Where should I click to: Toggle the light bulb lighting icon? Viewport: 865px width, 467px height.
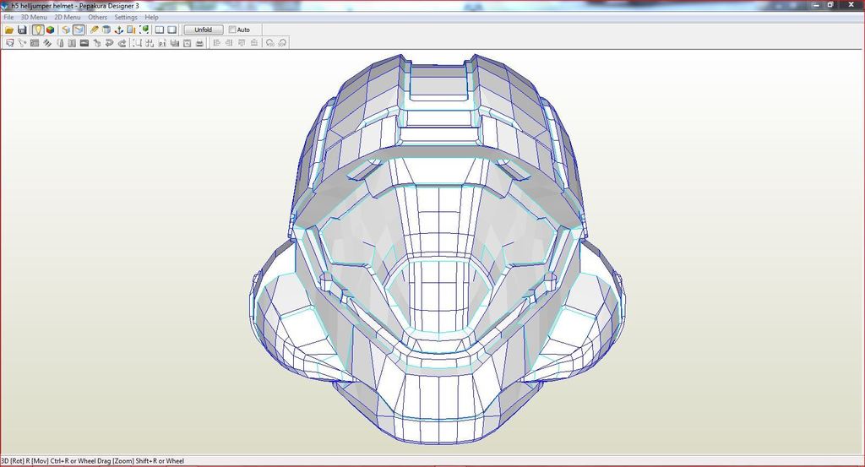pos(37,30)
